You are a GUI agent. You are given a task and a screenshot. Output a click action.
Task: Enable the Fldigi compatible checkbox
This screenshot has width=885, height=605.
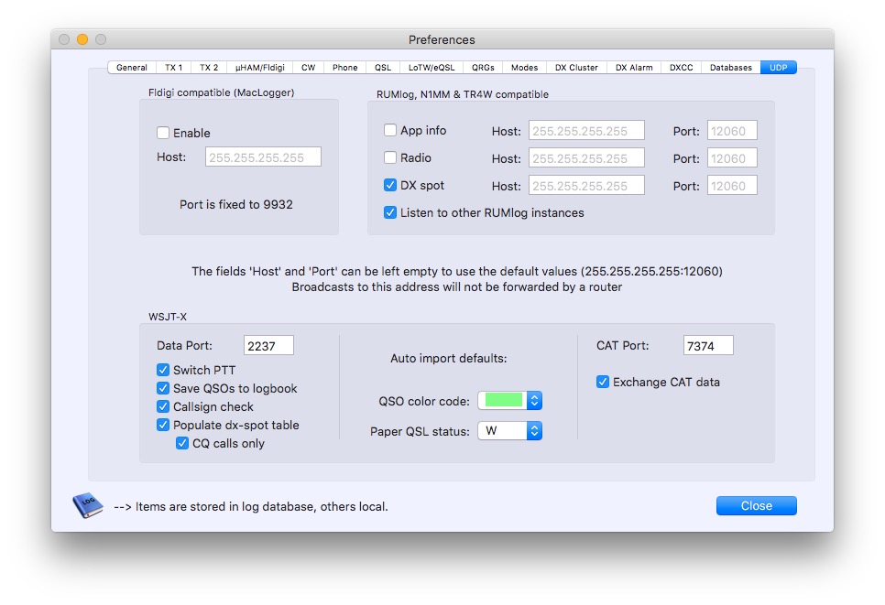pos(163,133)
